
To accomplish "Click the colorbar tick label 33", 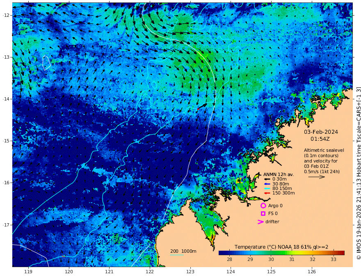I will tap(334, 259).
